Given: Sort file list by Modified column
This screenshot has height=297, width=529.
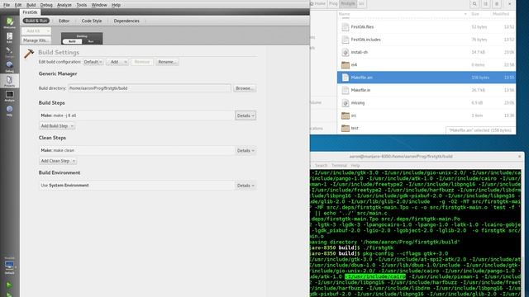Looking at the screenshot, I should click(x=502, y=14).
